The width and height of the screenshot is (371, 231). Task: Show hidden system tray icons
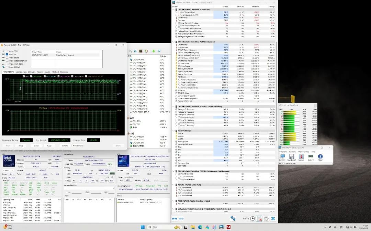click(325, 228)
